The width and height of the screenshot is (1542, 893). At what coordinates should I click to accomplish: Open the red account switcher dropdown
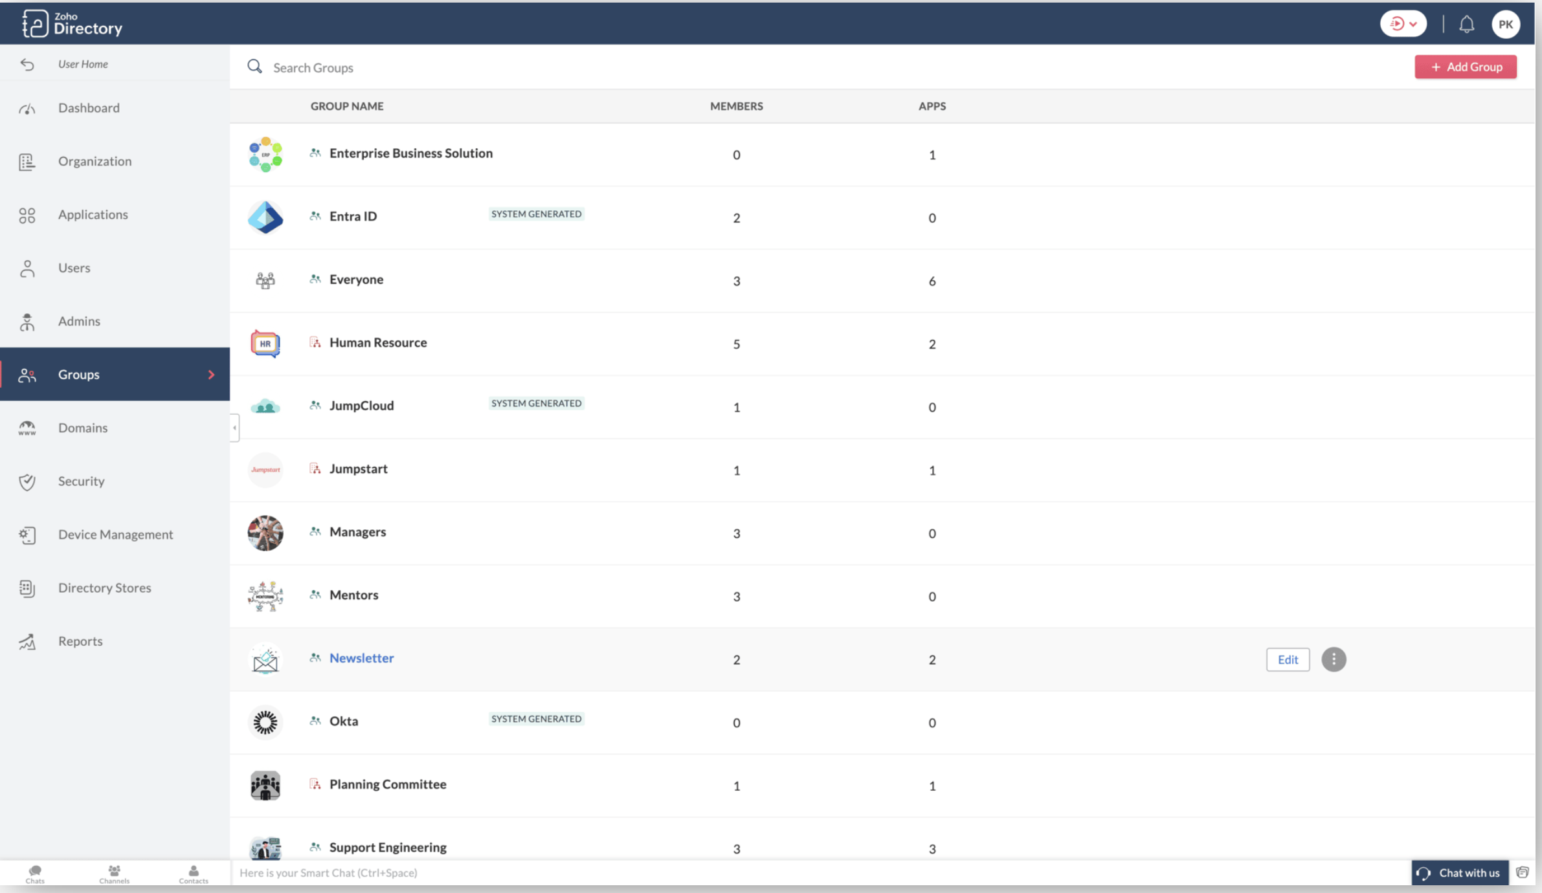pos(1403,24)
